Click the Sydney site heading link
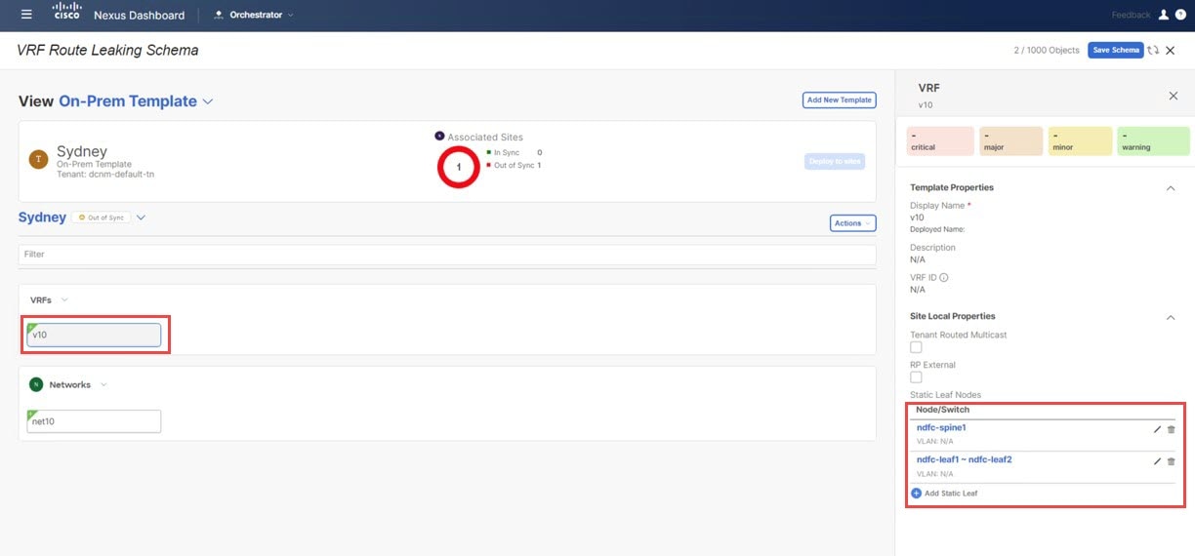1195x556 pixels. click(x=42, y=218)
